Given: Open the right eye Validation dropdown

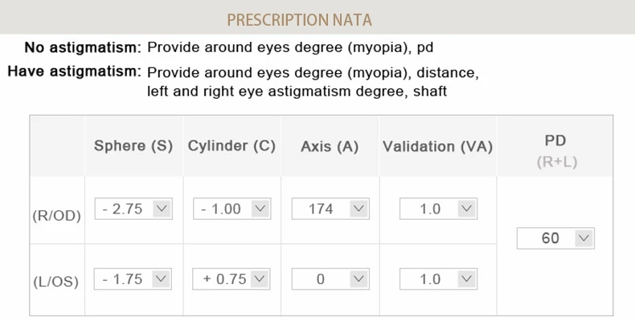Looking at the screenshot, I should (x=437, y=209).
